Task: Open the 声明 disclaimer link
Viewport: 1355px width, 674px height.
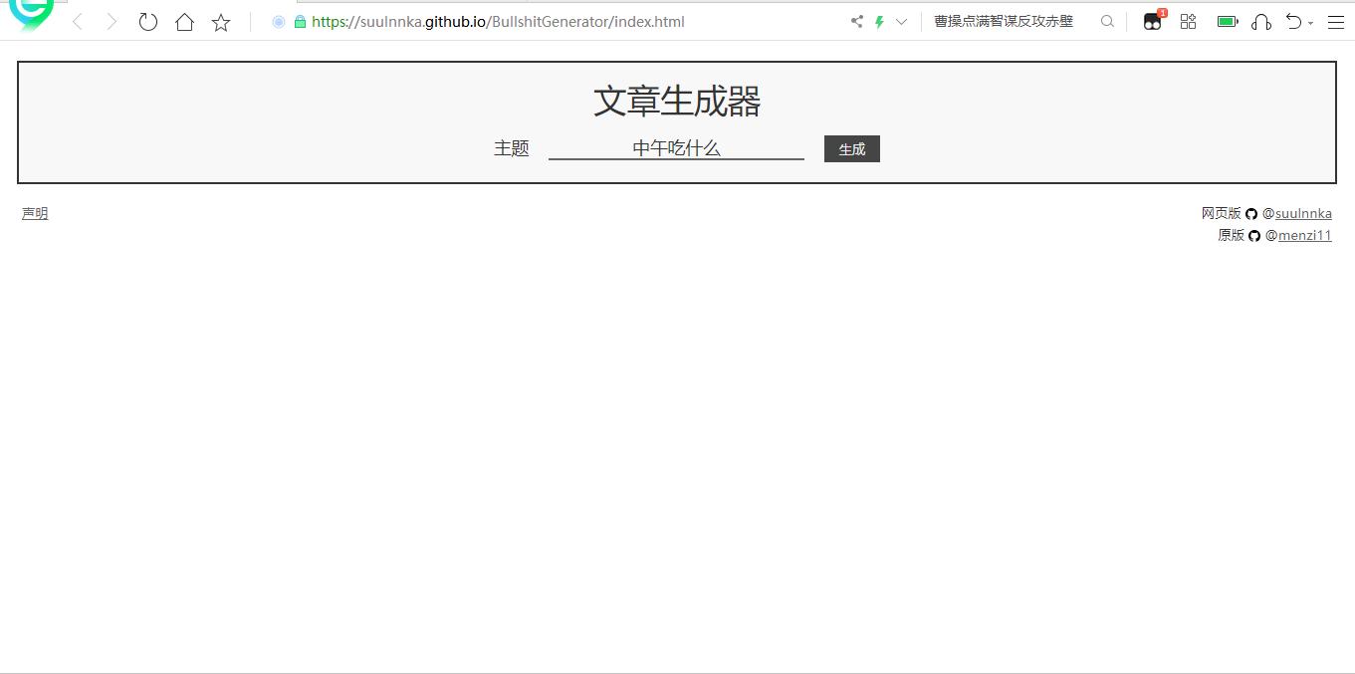Action: click(34, 213)
